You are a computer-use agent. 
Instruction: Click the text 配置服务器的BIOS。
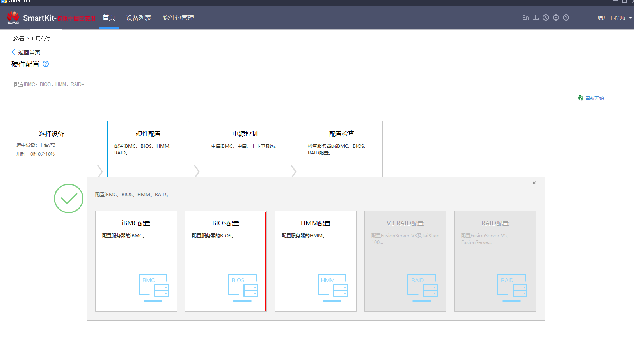213,236
